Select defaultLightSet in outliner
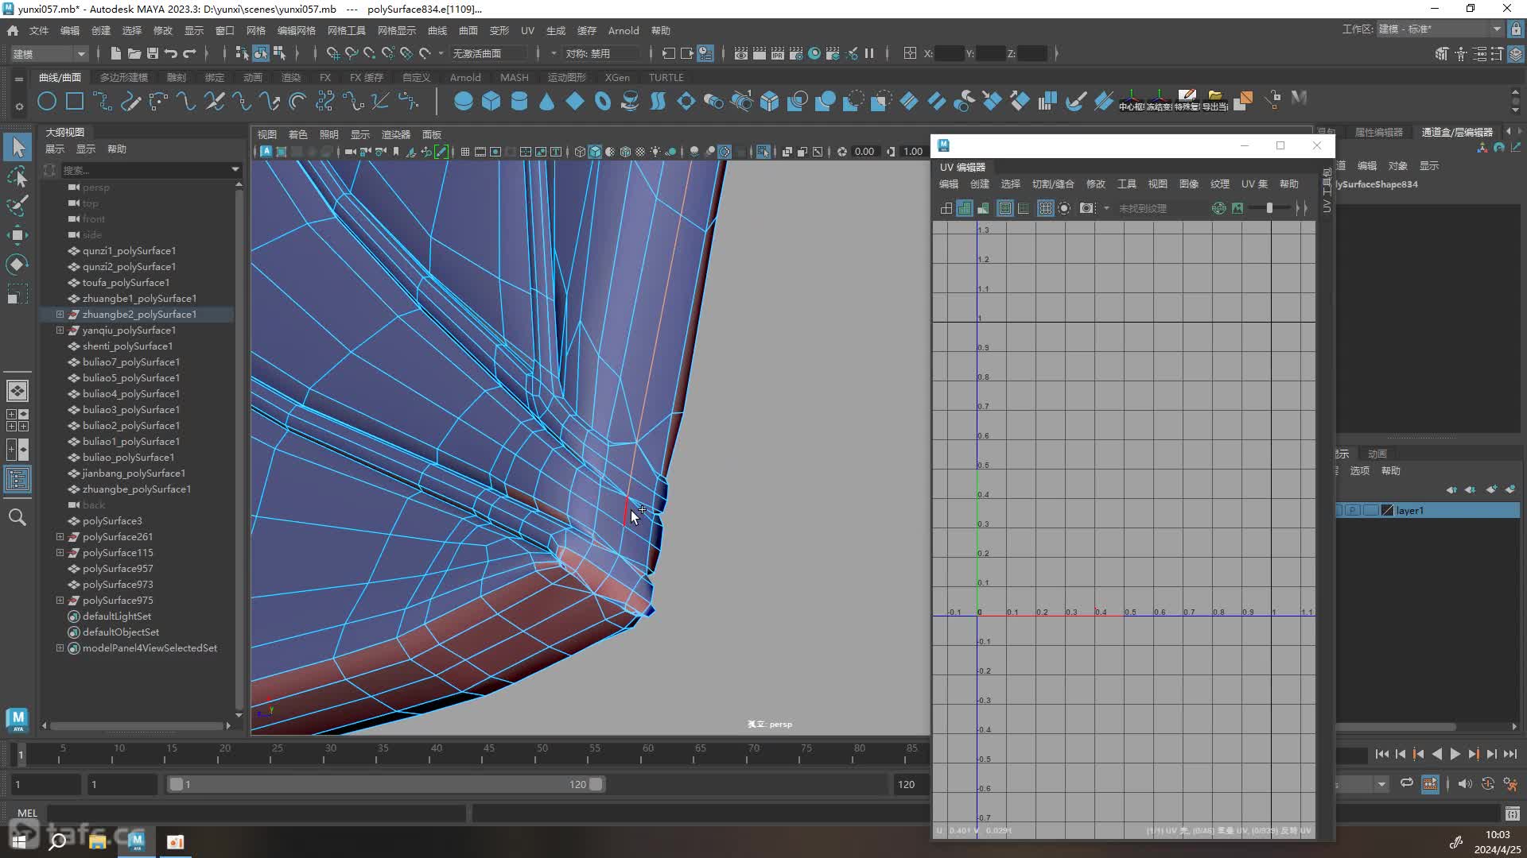Image resolution: width=1527 pixels, height=858 pixels. pyautogui.click(x=117, y=616)
